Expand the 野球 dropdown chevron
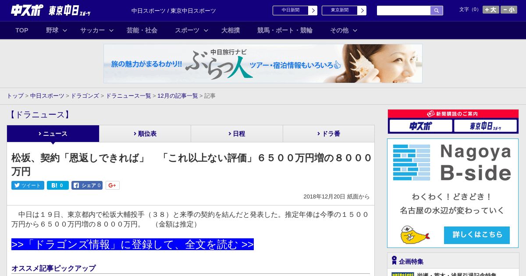The width and height of the screenshot is (526, 276). 65,31
